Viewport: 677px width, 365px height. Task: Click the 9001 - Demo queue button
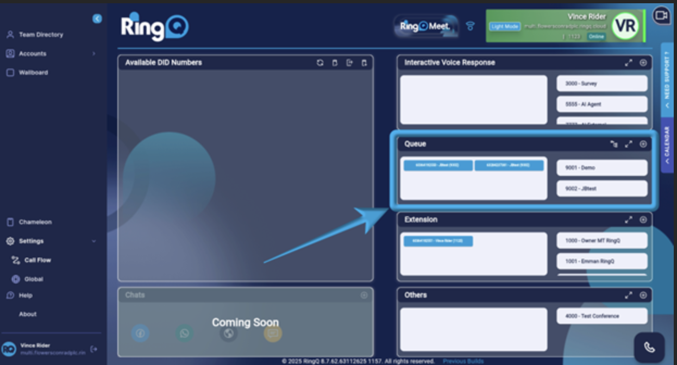(x=601, y=167)
